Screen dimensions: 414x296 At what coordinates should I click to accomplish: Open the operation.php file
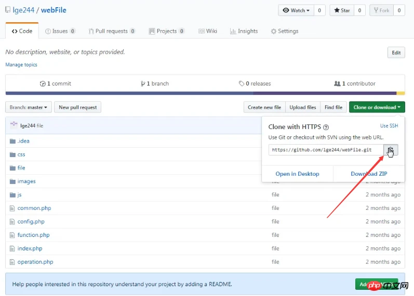click(35, 262)
